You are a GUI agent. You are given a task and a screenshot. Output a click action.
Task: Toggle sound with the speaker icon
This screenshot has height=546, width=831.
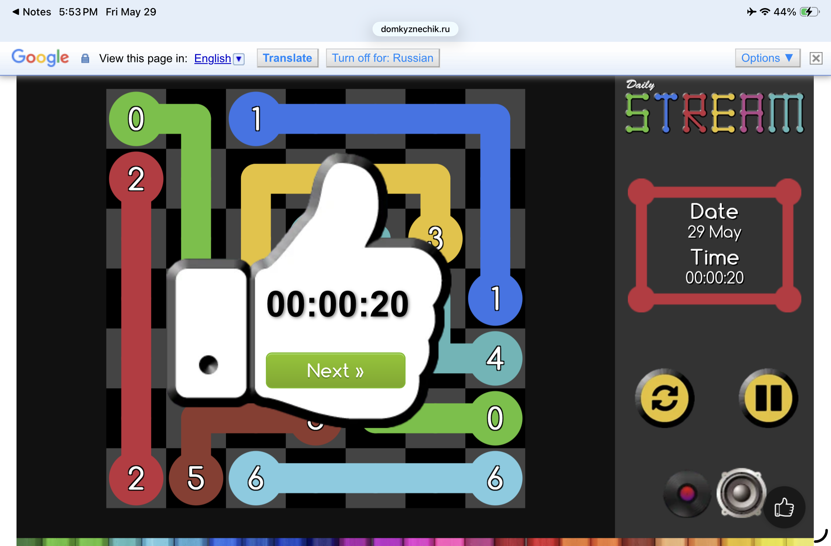(x=741, y=493)
